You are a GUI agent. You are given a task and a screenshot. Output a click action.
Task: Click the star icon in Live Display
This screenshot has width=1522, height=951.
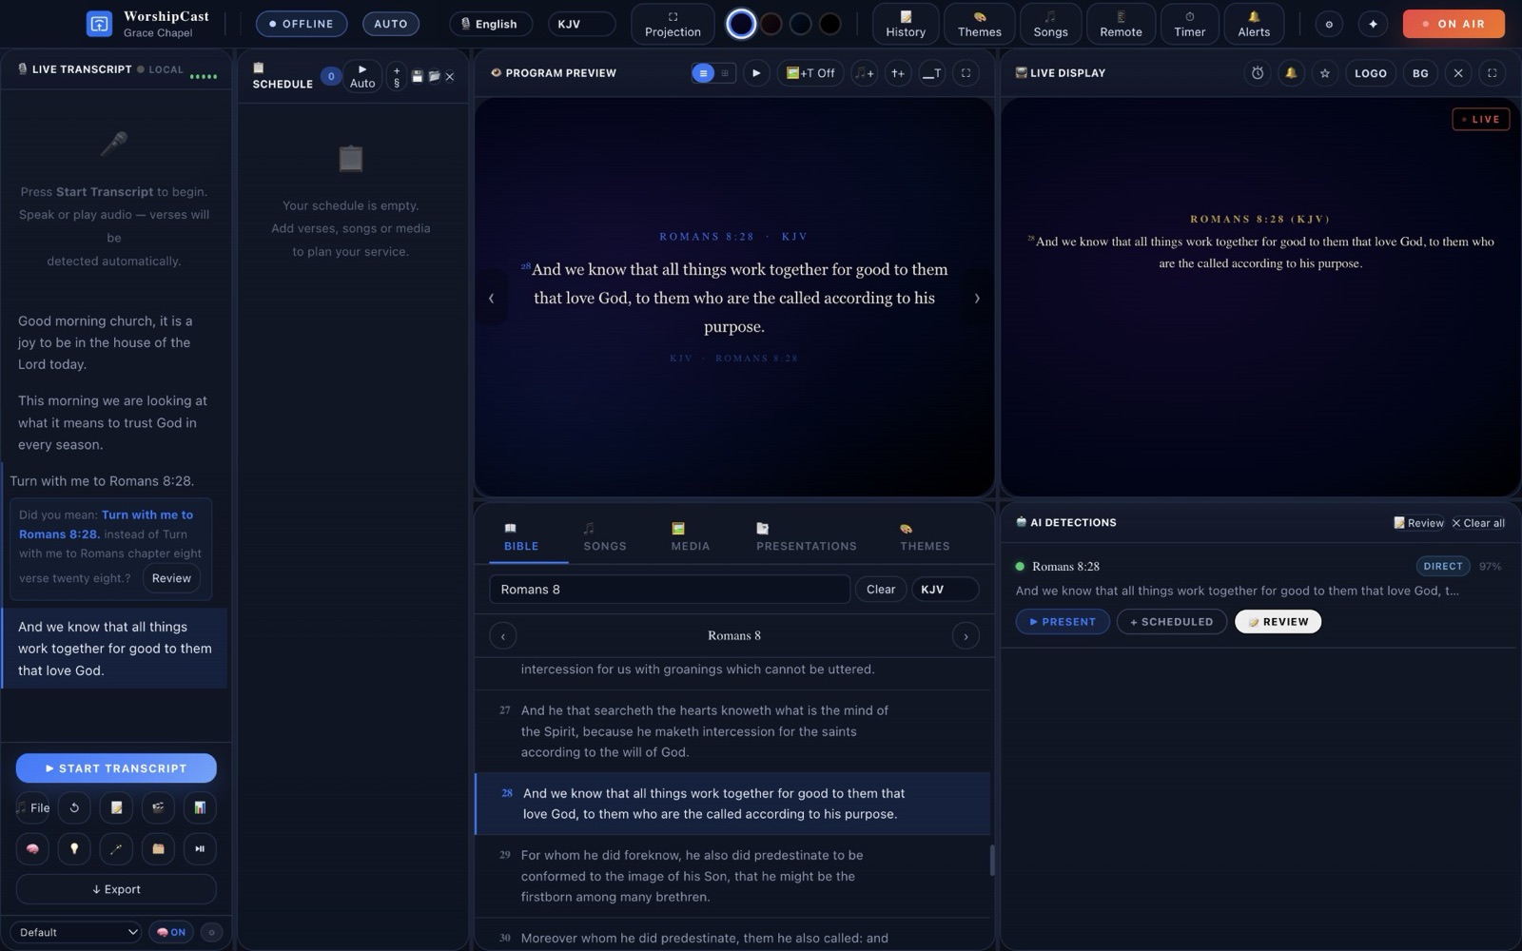click(1324, 73)
